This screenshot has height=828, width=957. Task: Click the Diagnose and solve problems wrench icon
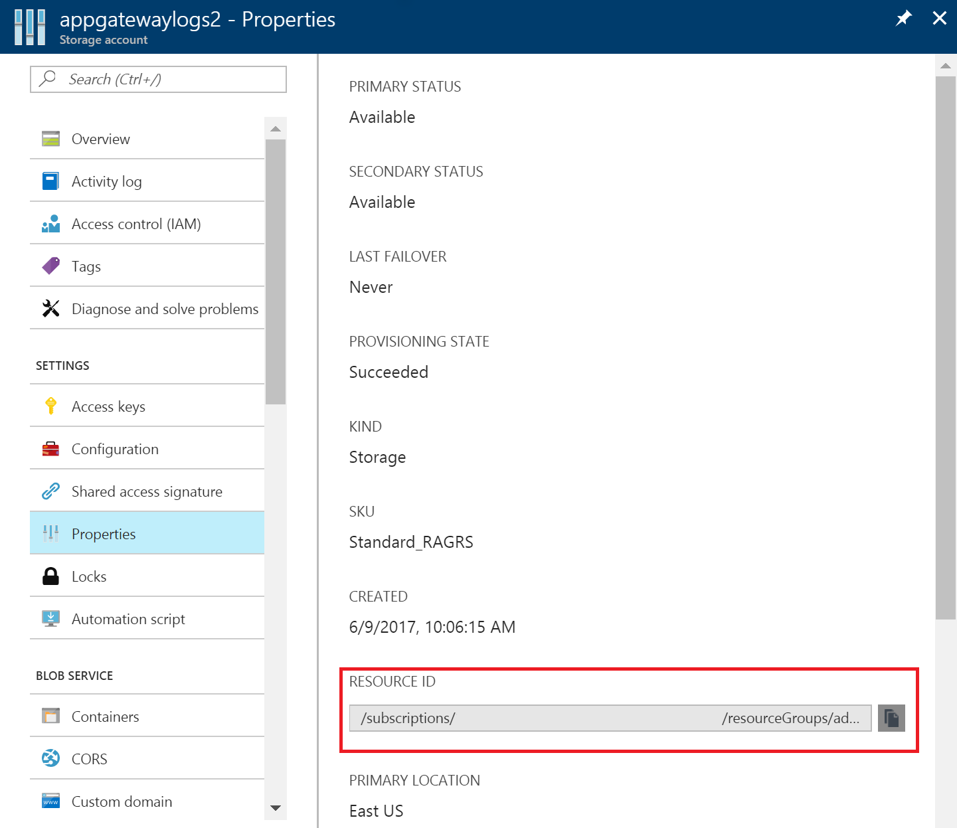(50, 308)
